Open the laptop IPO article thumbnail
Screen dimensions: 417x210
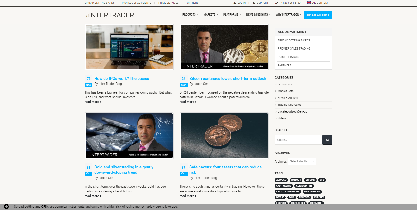[x=129, y=47]
